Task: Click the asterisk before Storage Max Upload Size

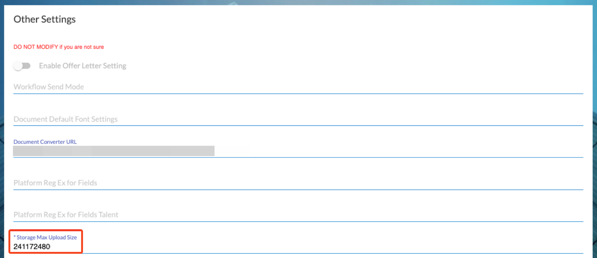Action: coord(15,237)
